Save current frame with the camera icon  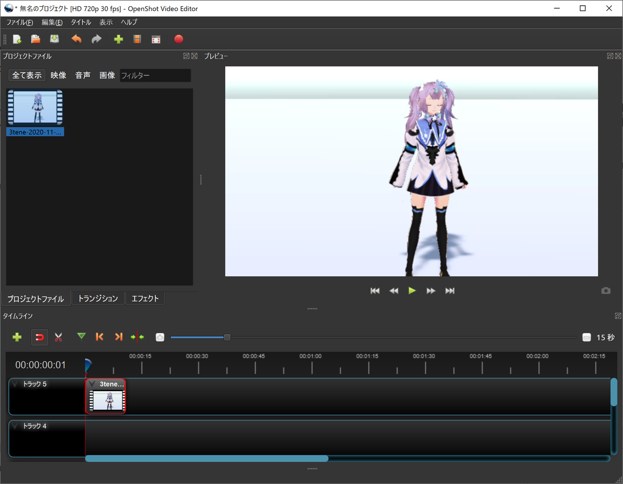coord(606,291)
